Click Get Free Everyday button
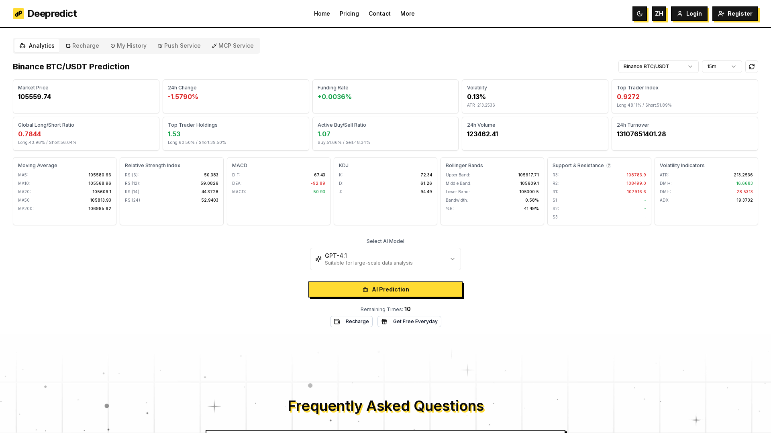771x433 pixels. [409, 322]
